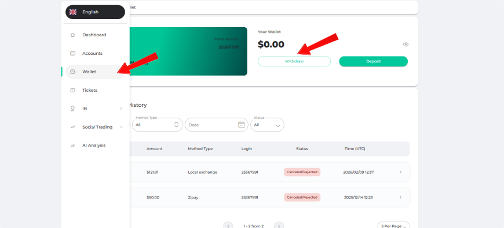The image size is (504, 228).
Task: Click Canceled/Rejected badge in Local exchange row
Action: (x=302, y=172)
